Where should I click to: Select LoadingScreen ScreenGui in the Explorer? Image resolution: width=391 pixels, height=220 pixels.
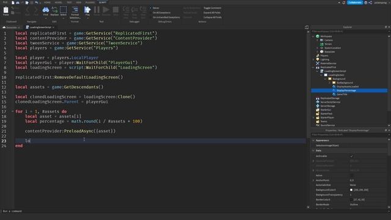pos(336,75)
